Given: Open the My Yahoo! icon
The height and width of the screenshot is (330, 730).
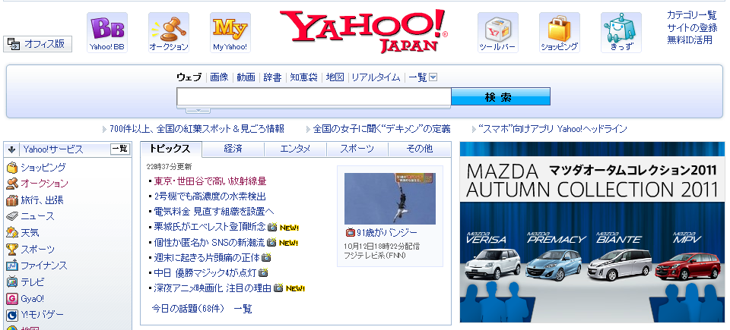Looking at the screenshot, I should [230, 28].
